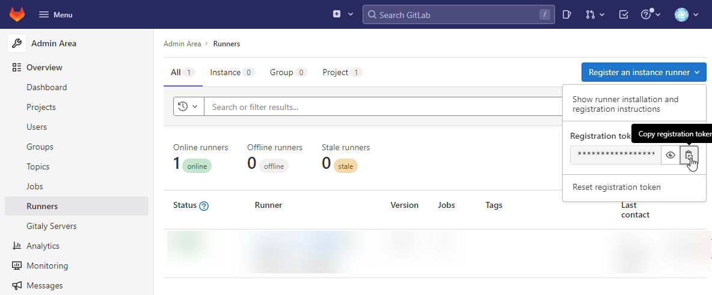Click the Online runners label
This screenshot has width=712, height=295.
[201, 148]
